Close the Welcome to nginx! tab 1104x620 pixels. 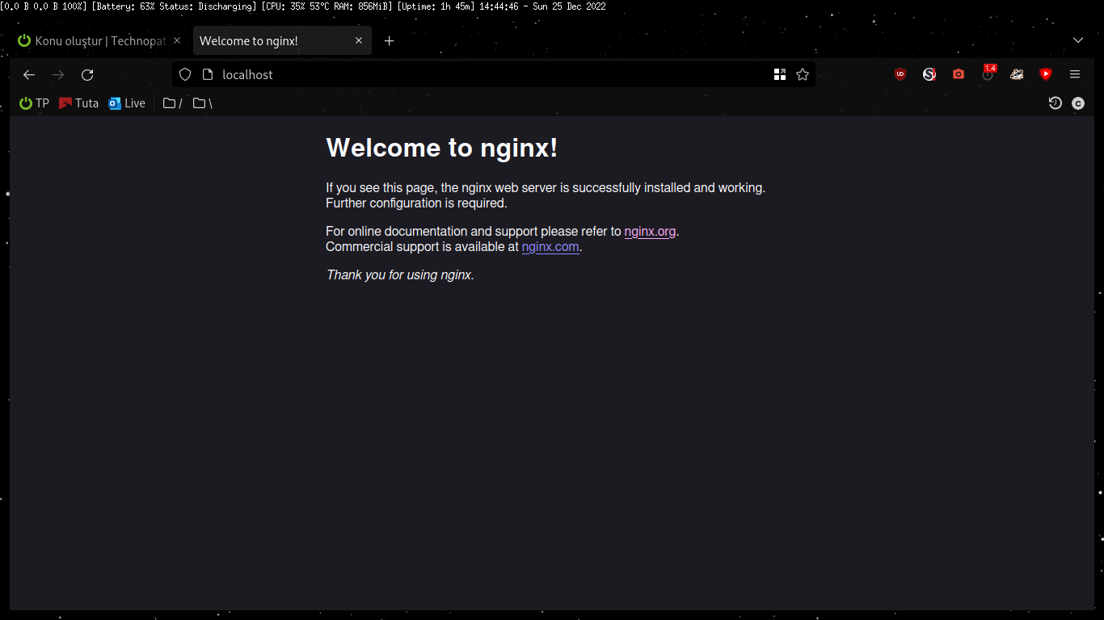pyautogui.click(x=359, y=41)
